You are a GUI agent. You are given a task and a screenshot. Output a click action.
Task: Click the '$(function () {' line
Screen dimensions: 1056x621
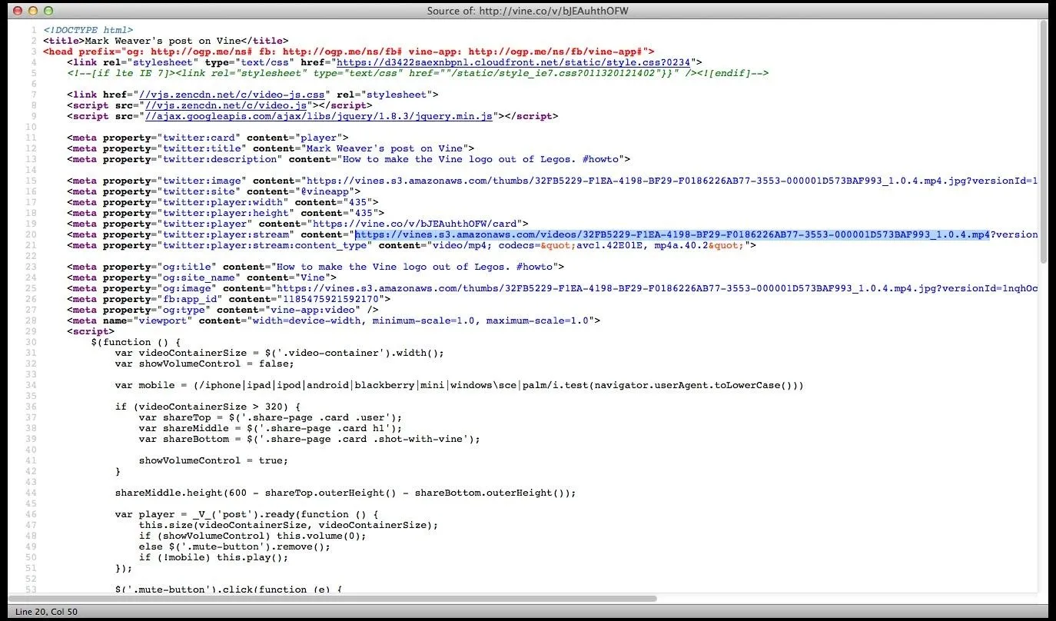[x=135, y=342]
